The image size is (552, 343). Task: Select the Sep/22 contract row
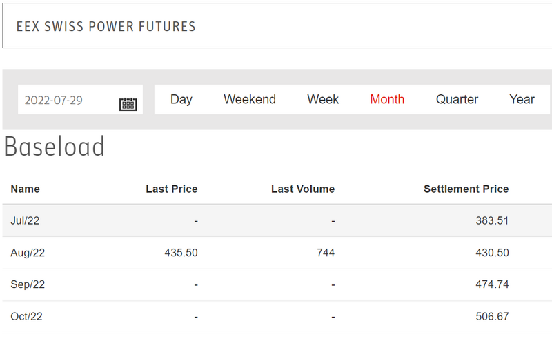click(x=28, y=284)
